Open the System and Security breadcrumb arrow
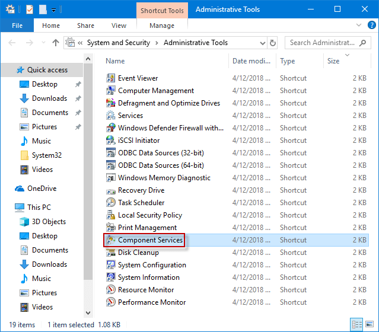The width and height of the screenshot is (379, 332). click(157, 43)
